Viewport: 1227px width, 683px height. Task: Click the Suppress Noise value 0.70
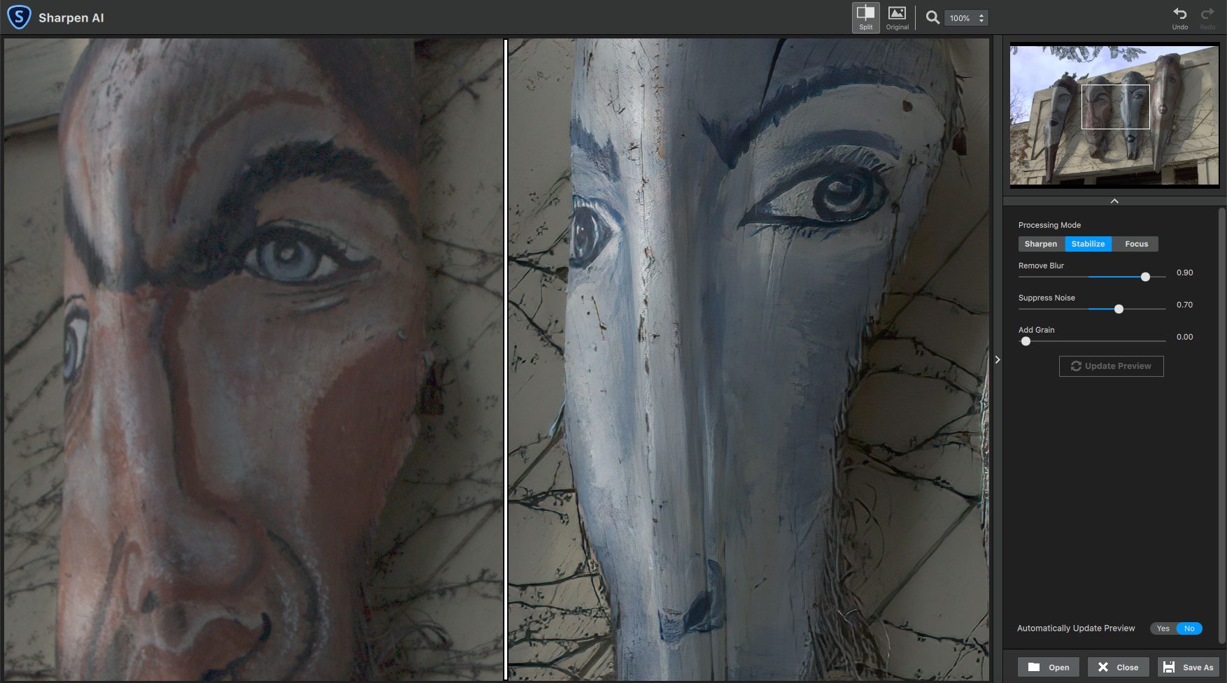[1184, 305]
